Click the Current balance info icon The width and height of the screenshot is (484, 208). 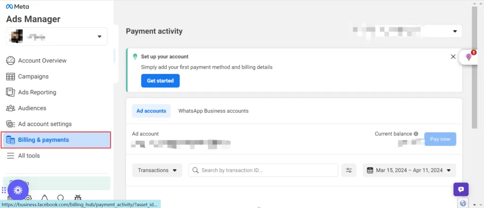pos(416,134)
